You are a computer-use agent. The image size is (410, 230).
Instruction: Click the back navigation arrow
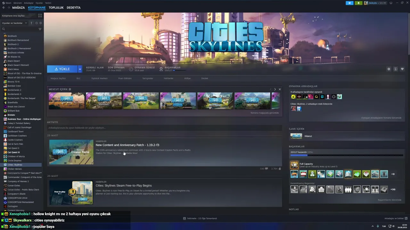4,7
